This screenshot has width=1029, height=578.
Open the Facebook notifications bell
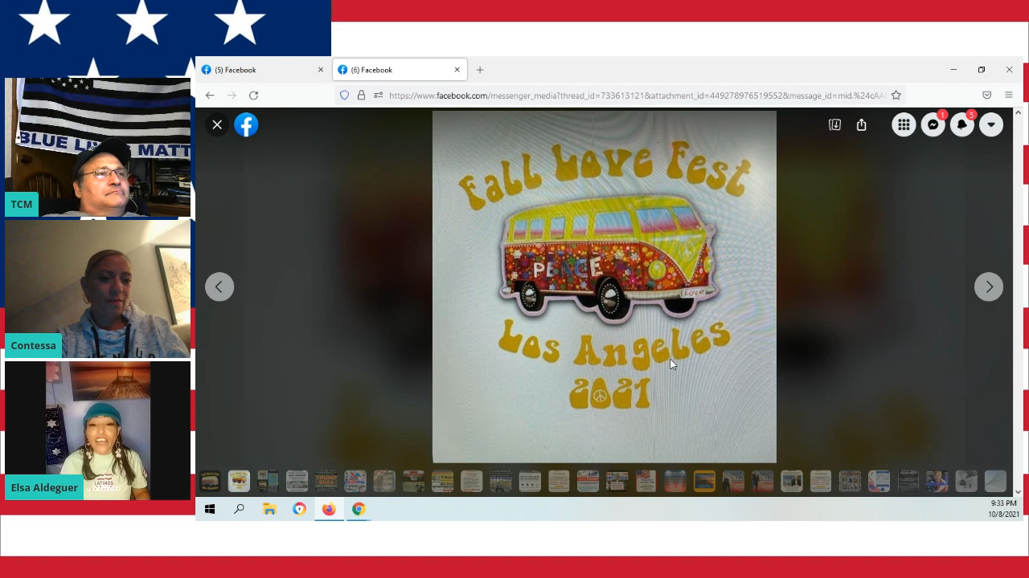961,124
